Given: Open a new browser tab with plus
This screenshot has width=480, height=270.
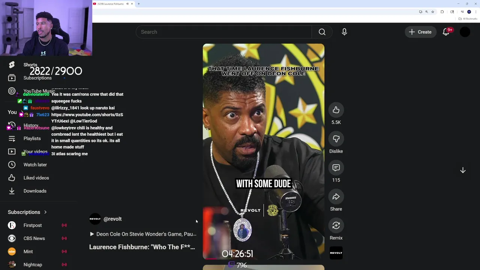Looking at the screenshot, I should click(x=139, y=4).
